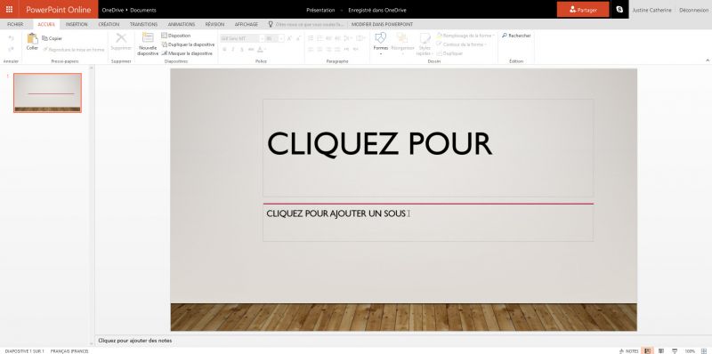Open the Office app launcher grid
The width and height of the screenshot is (712, 354).
pyautogui.click(x=9, y=9)
